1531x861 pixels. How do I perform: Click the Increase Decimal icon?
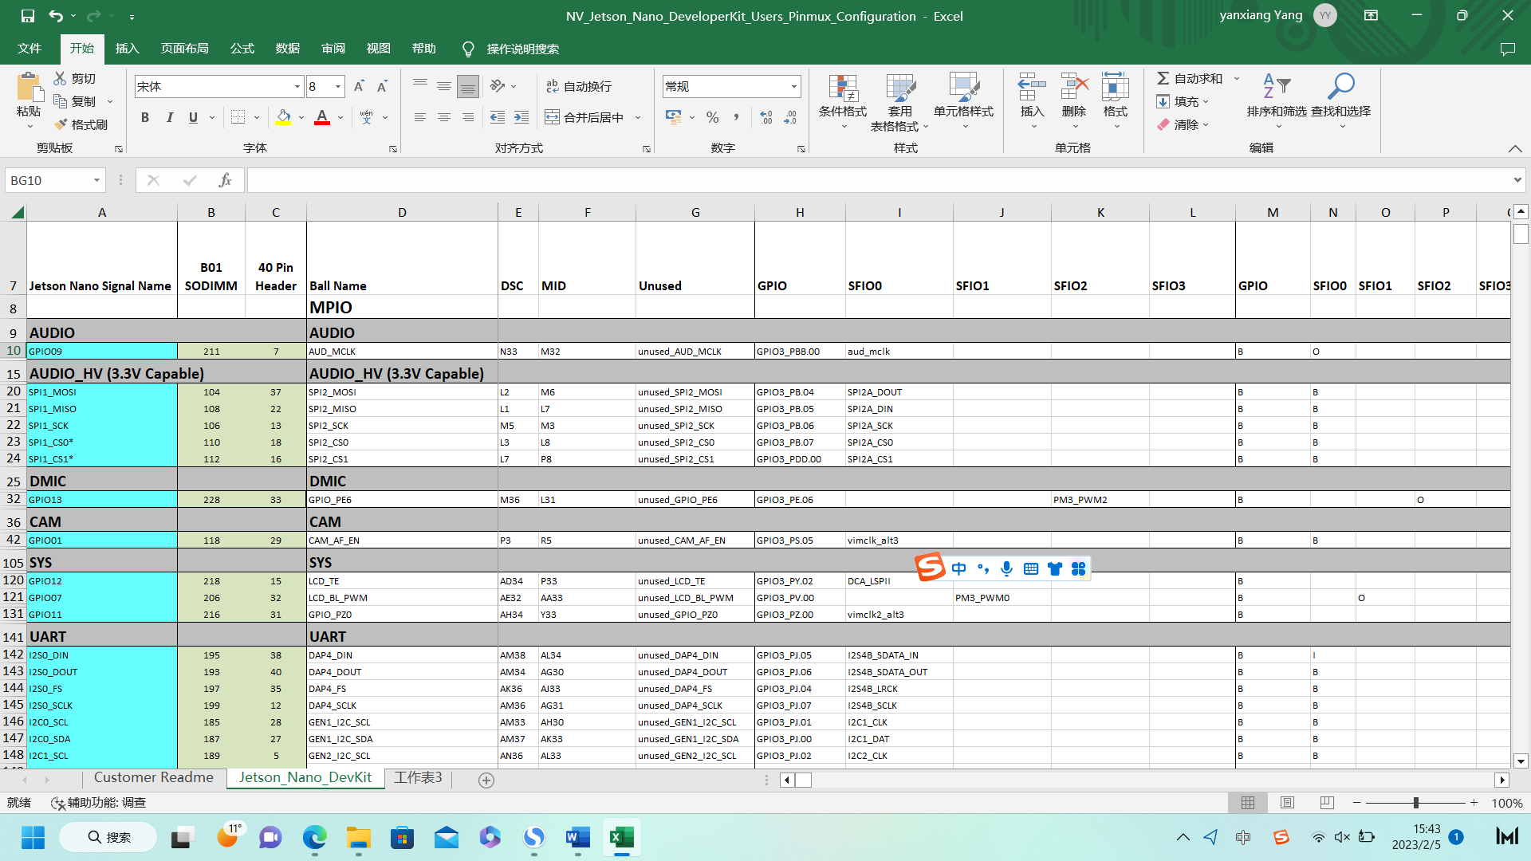[x=765, y=117]
